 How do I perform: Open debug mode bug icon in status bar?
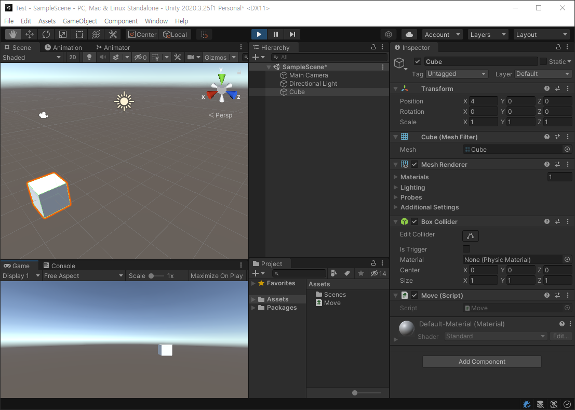coord(527,404)
